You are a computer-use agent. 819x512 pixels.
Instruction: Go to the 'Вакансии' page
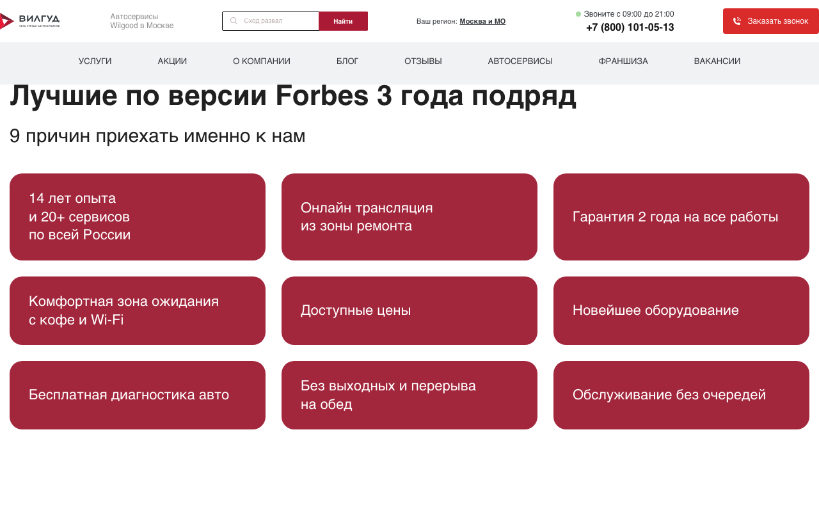717,61
